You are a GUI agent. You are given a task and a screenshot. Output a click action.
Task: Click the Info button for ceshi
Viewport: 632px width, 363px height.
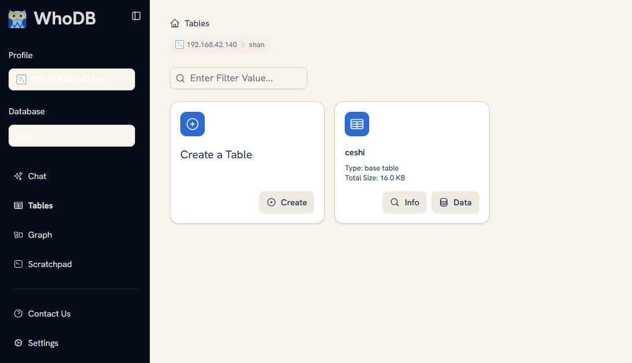(404, 202)
